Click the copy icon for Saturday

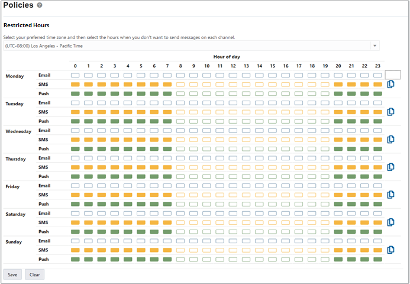pos(390,222)
